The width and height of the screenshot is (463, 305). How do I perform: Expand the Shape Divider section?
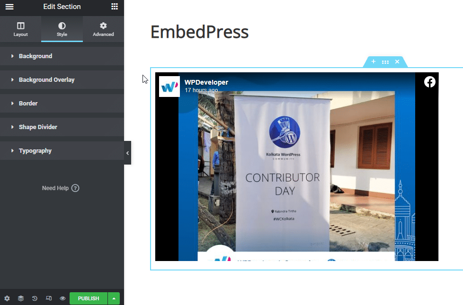62,127
